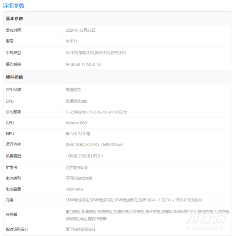Select the 机身容量 label

[x=14, y=156]
